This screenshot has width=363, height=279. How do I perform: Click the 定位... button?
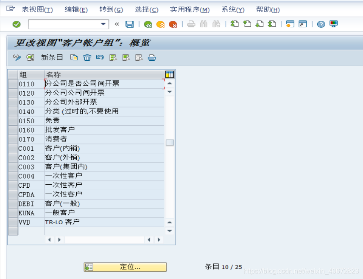pyautogui.click(x=125, y=267)
